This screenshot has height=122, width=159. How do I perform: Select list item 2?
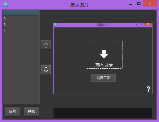point(21,19)
